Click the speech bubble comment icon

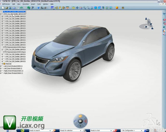click(46, 8)
